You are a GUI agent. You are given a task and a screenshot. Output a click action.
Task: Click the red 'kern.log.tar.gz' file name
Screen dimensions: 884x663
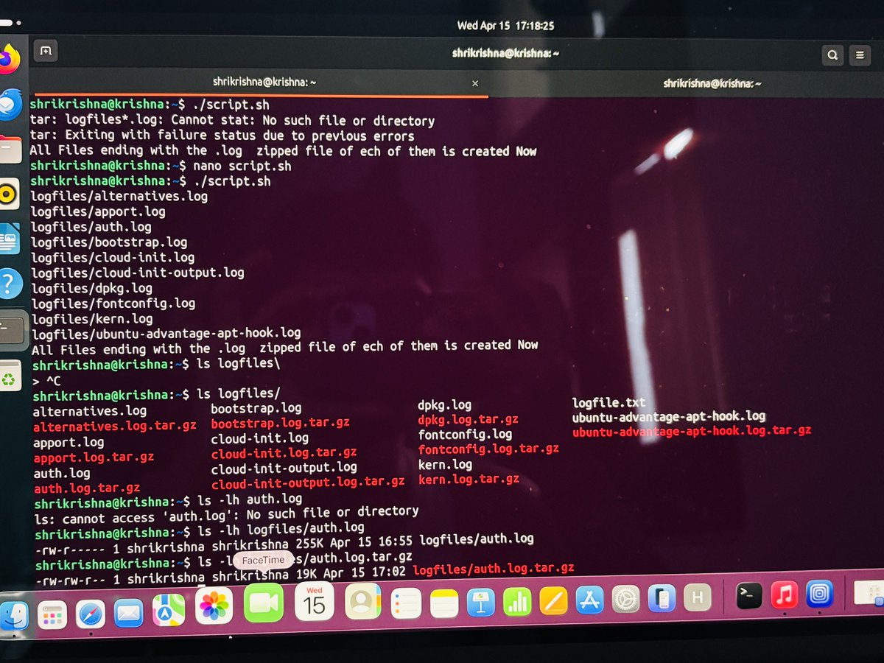click(x=469, y=480)
